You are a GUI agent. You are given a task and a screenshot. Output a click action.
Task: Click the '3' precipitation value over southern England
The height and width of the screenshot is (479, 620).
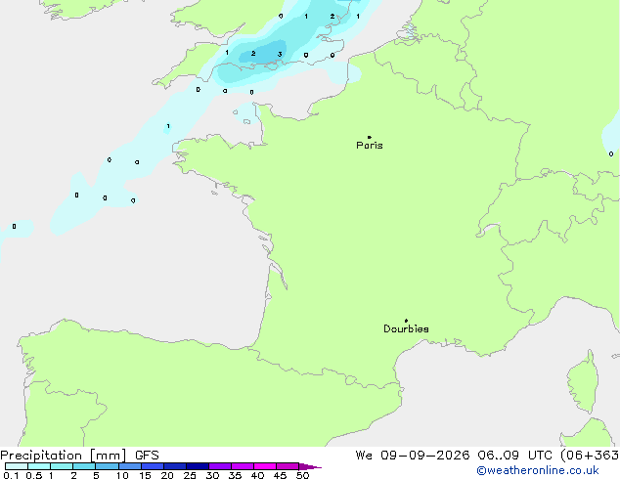click(280, 54)
